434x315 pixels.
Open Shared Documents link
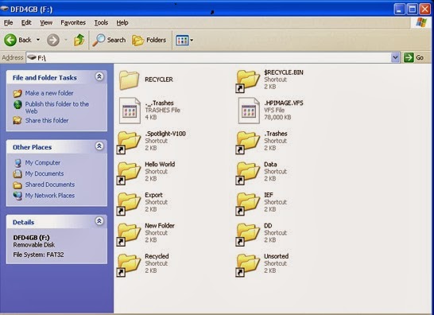coord(50,185)
